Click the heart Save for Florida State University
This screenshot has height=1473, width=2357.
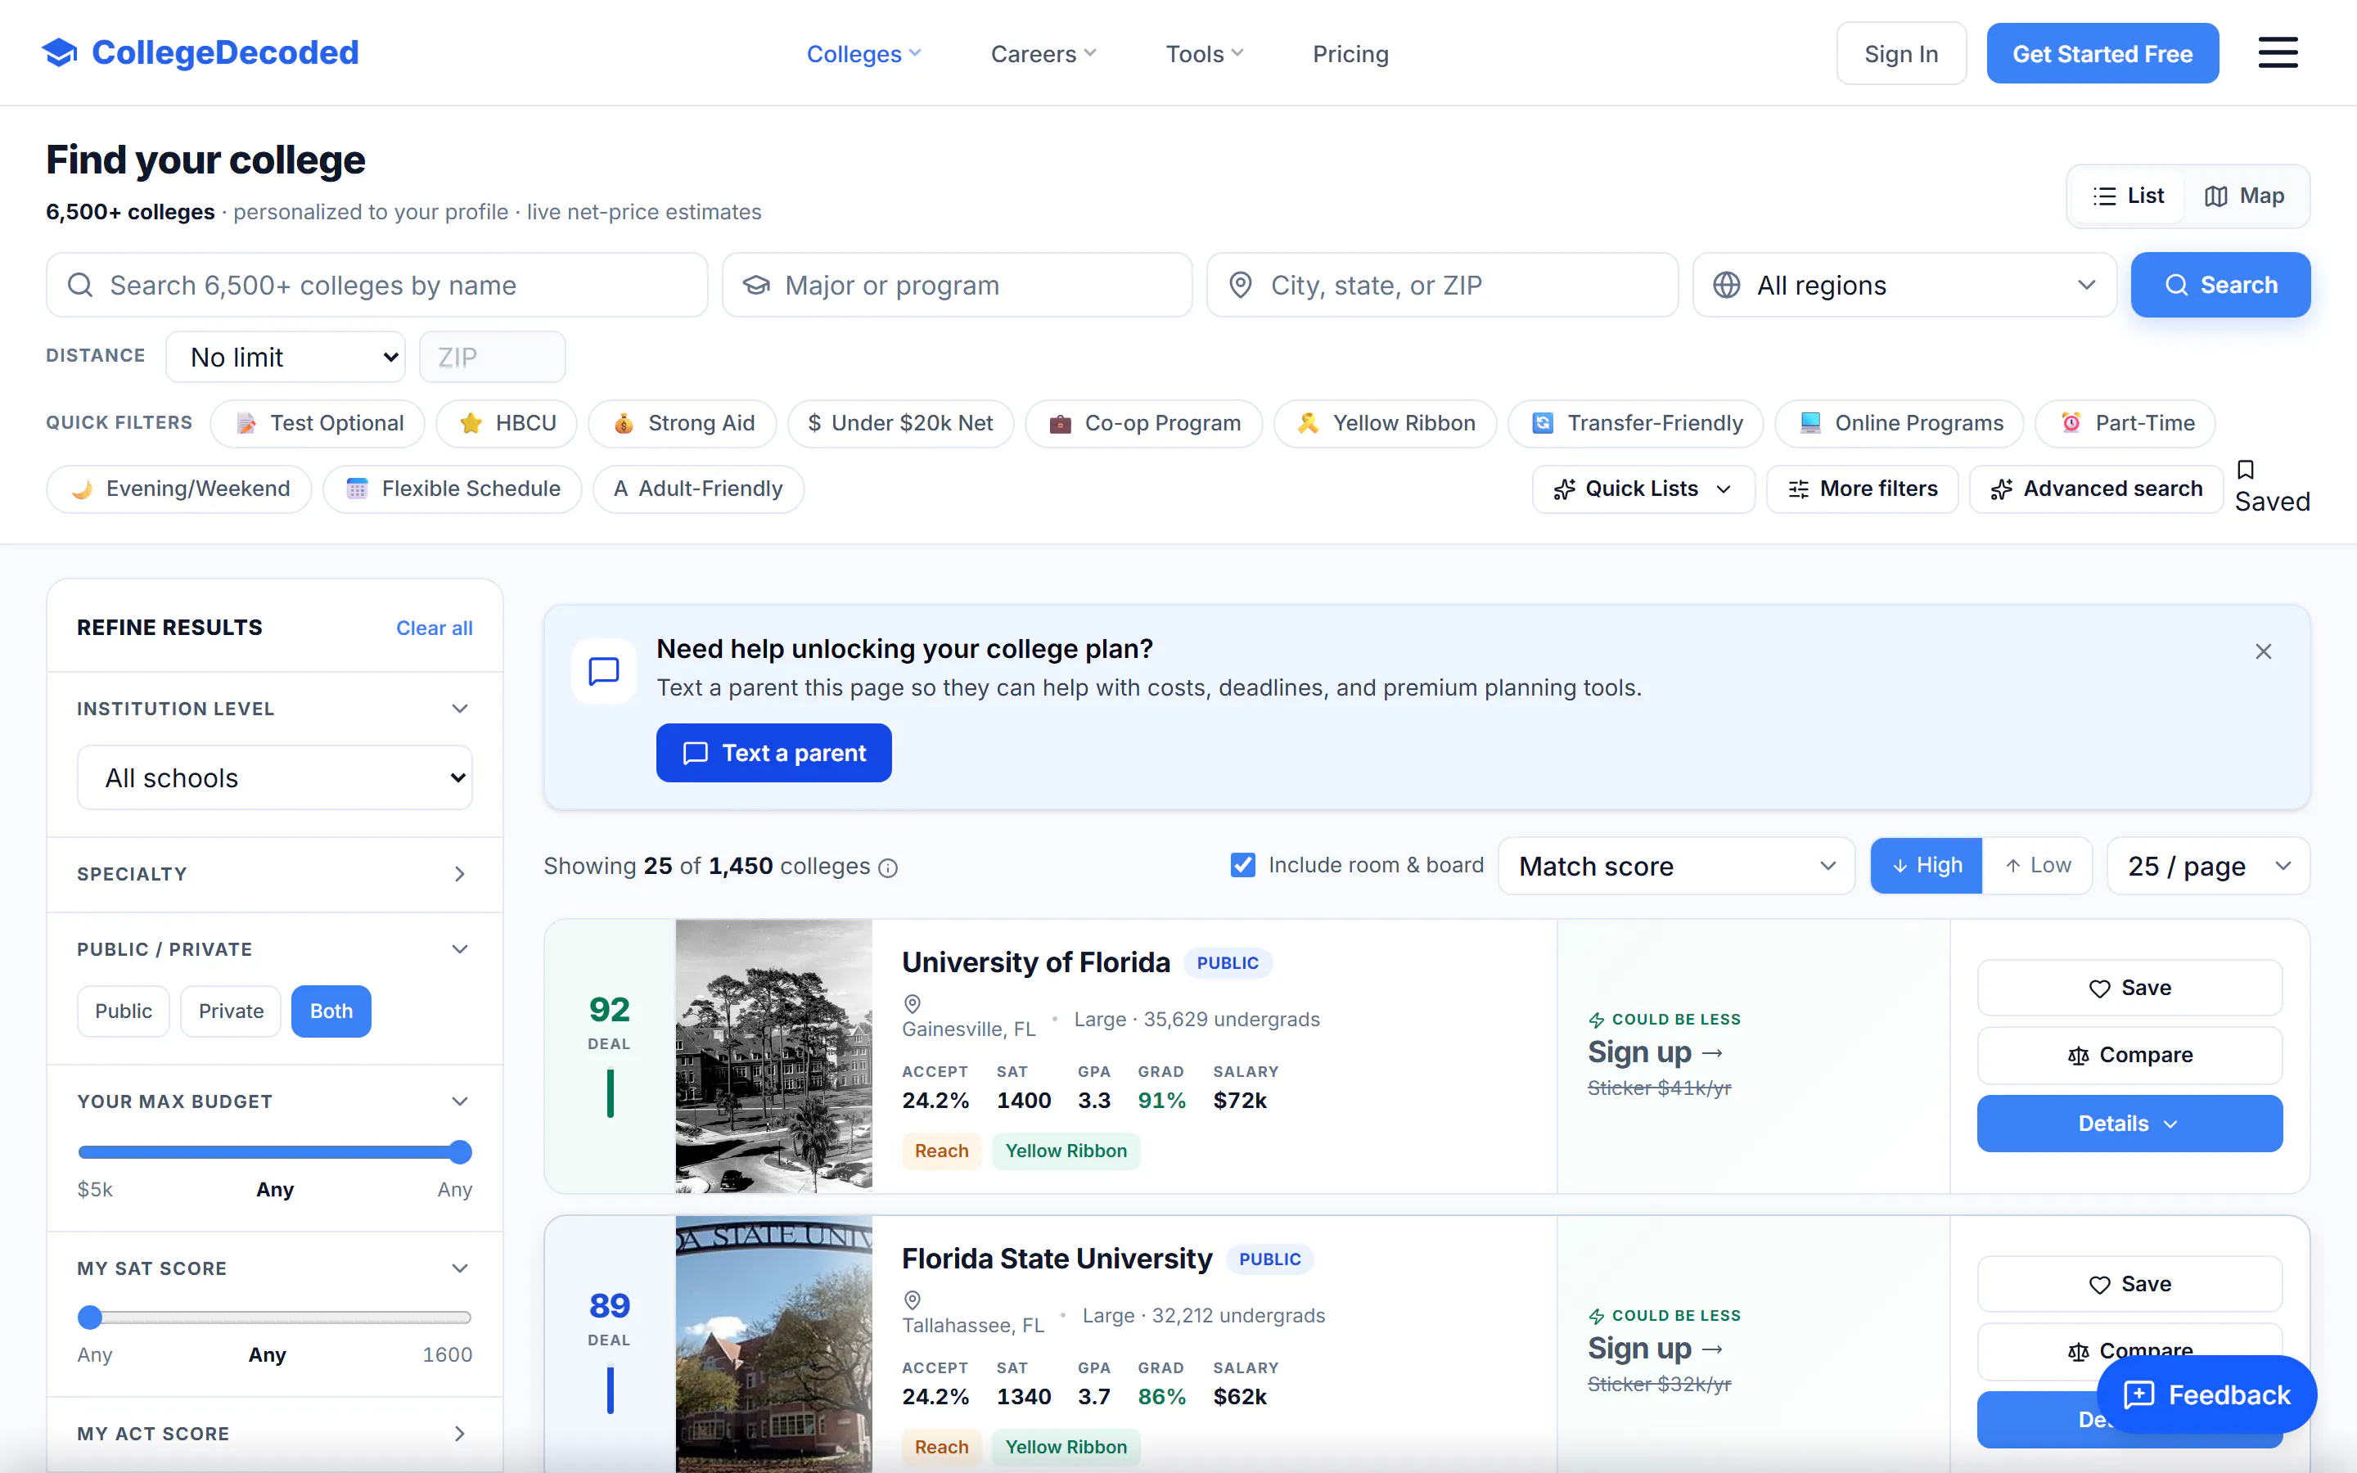point(2129,1284)
